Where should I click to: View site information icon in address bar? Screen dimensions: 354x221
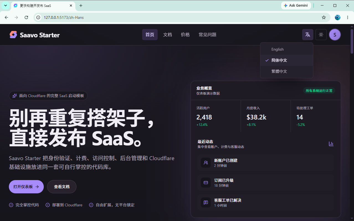pos(39,17)
